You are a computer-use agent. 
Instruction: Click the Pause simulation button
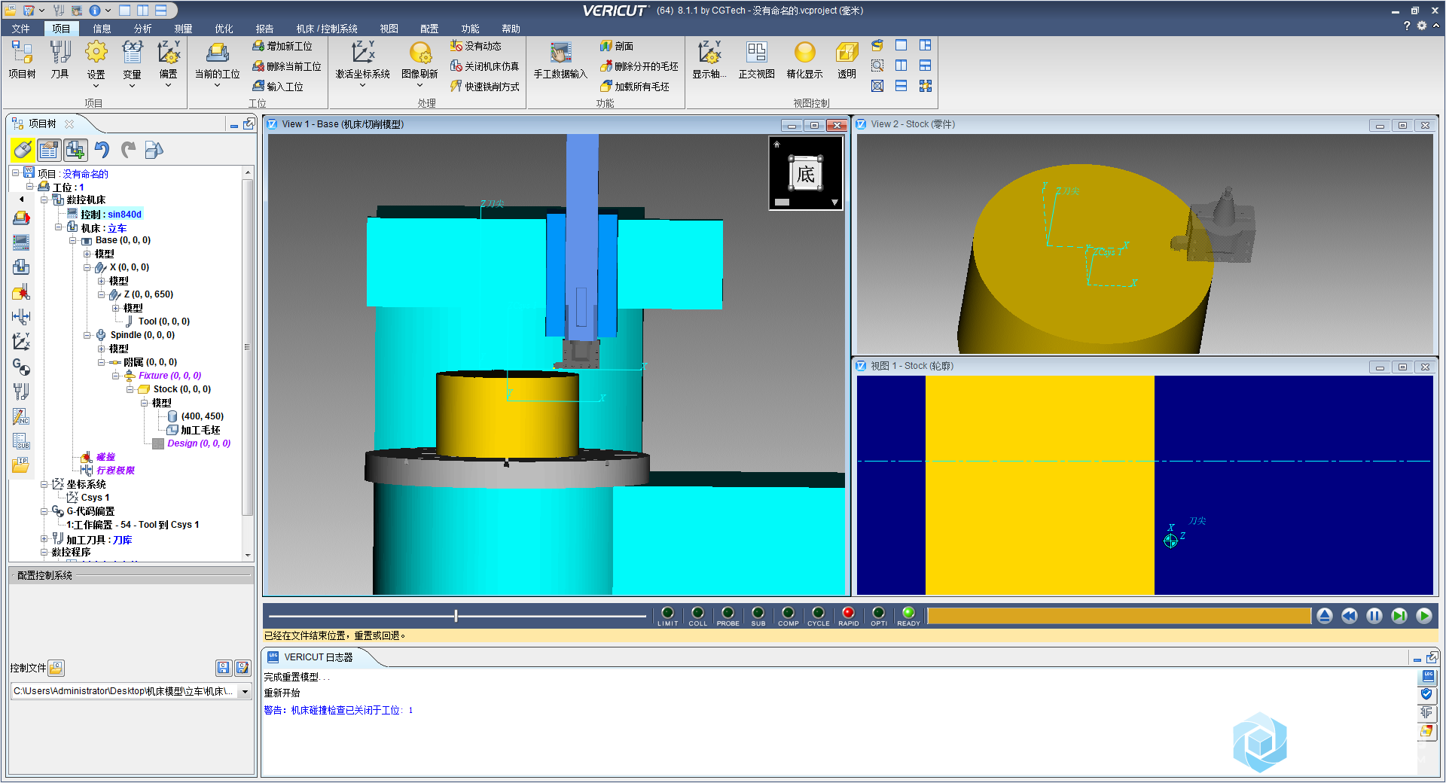click(x=1374, y=616)
